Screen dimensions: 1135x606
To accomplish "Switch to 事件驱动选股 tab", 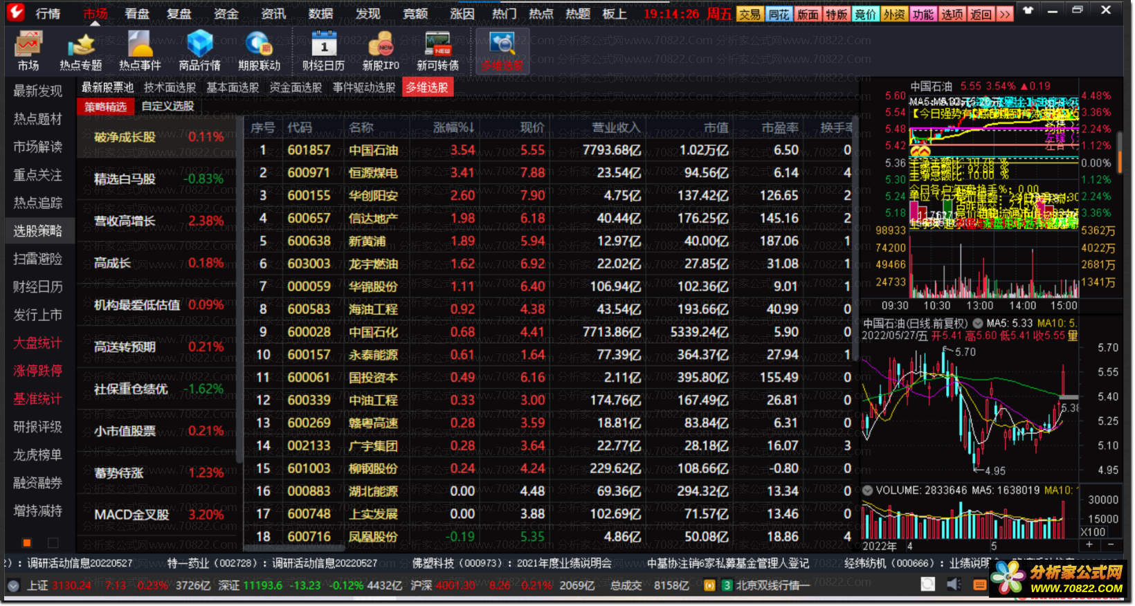I will pos(364,87).
